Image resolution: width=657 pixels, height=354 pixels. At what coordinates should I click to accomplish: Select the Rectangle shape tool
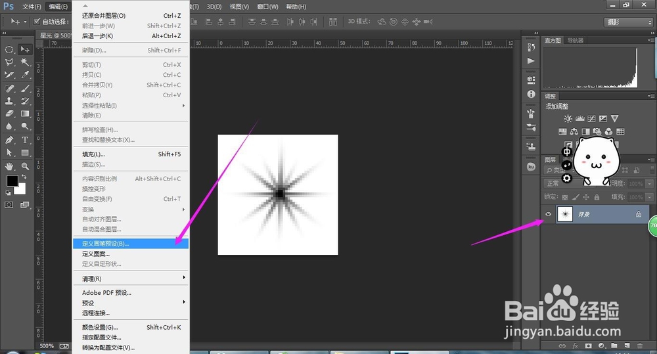point(25,153)
